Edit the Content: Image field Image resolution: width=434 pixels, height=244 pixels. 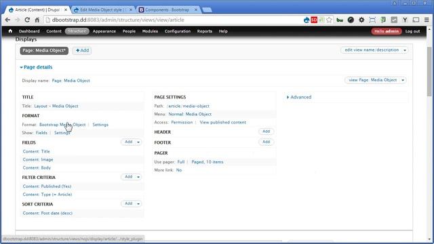[x=38, y=160]
